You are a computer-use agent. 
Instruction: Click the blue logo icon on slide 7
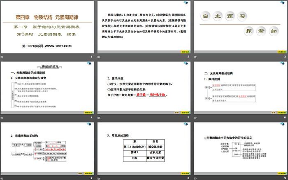coord(89,124)
